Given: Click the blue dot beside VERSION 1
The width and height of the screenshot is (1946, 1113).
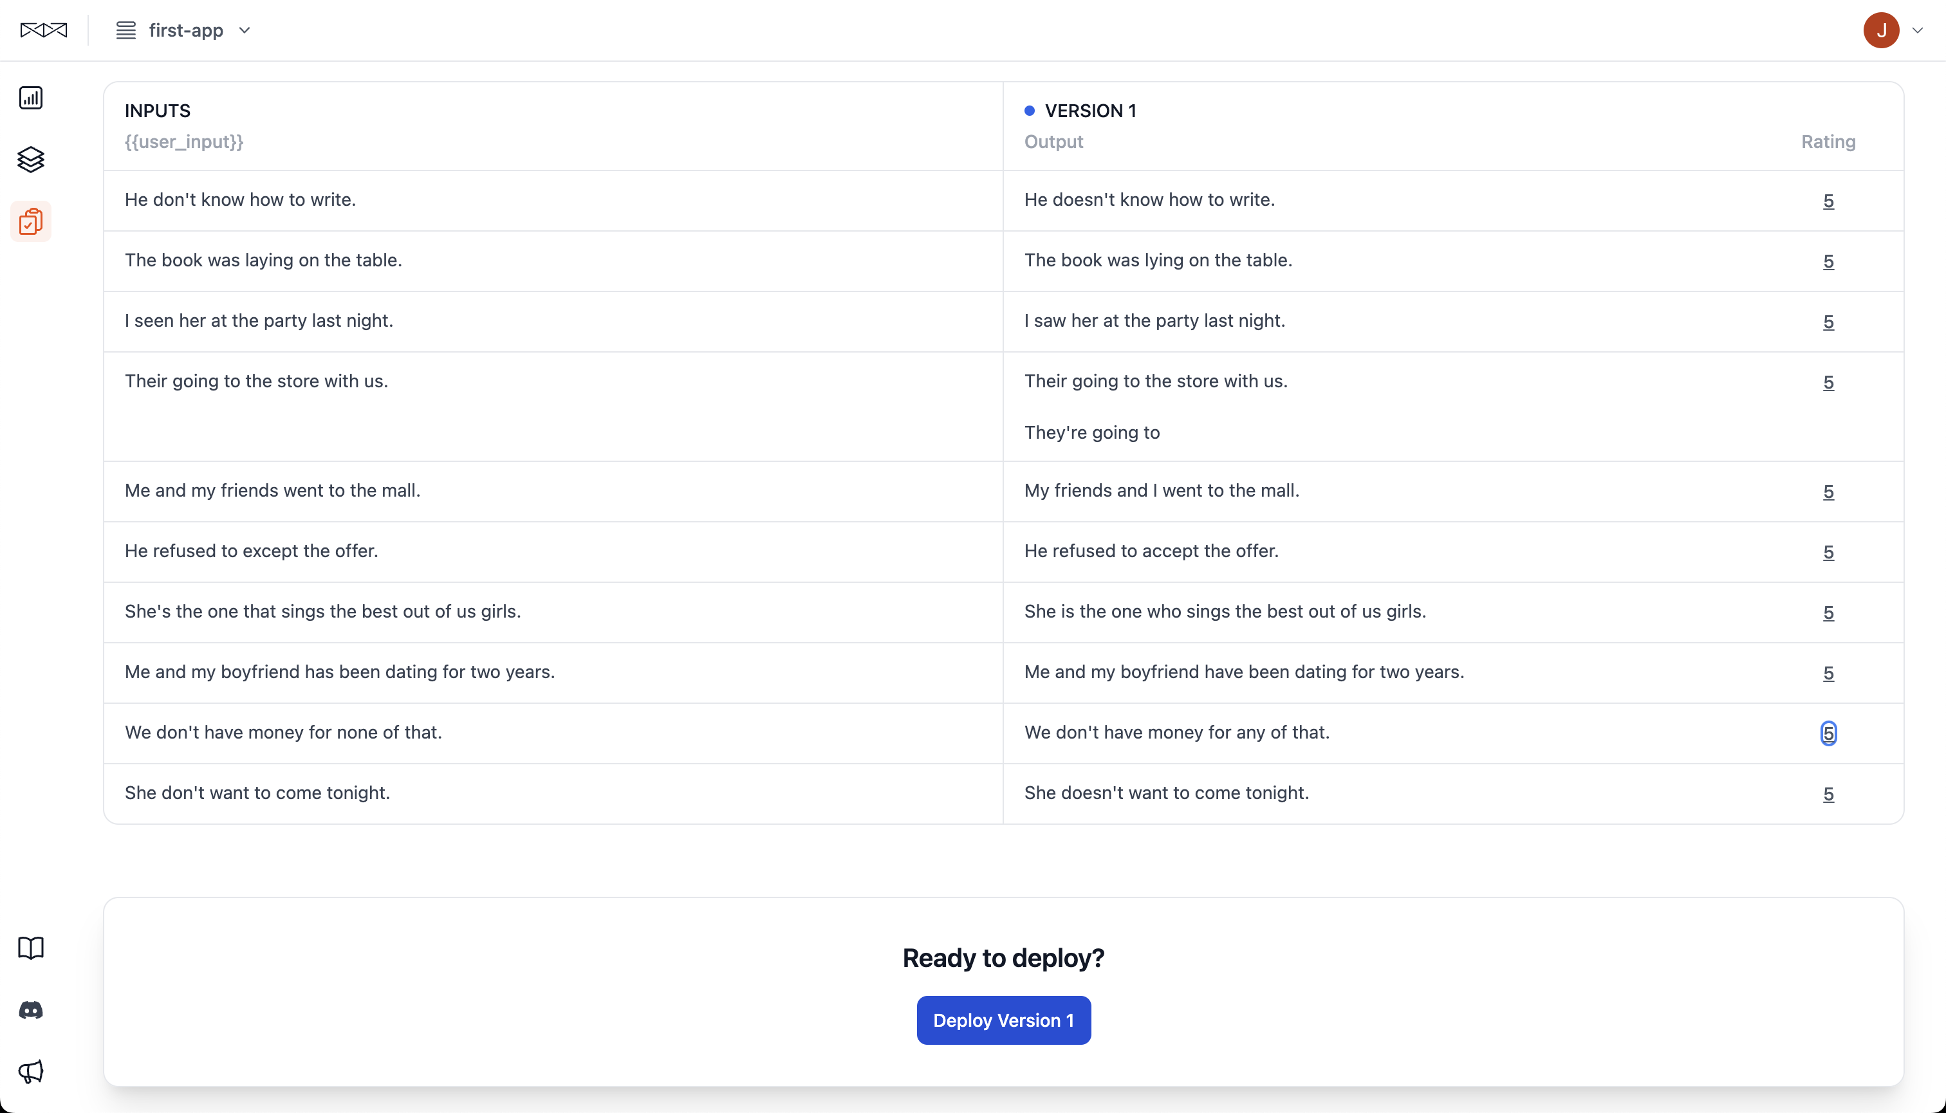Looking at the screenshot, I should [1029, 111].
